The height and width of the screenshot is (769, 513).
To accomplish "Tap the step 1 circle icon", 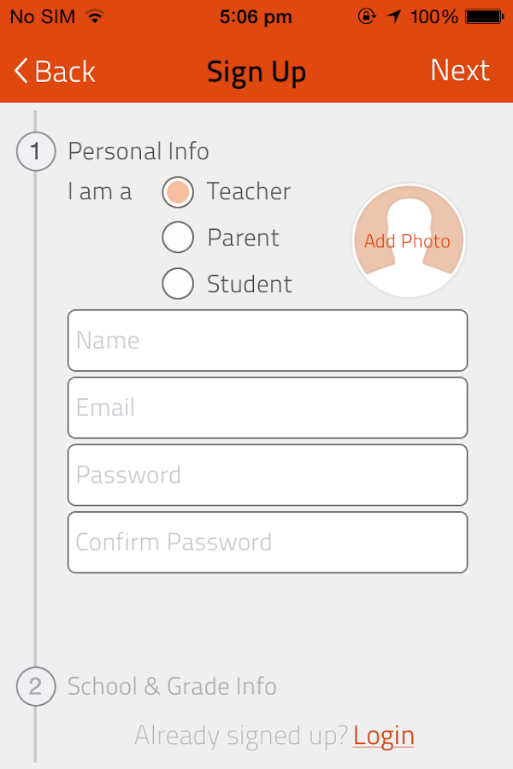I will (35, 152).
